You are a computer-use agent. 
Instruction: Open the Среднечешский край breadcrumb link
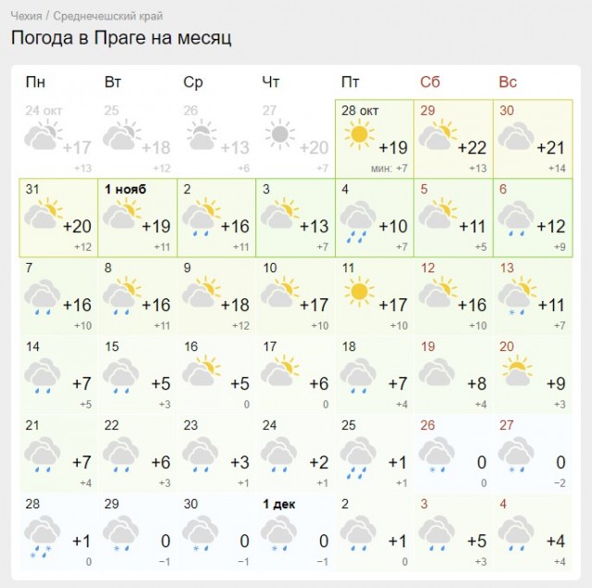pyautogui.click(x=108, y=17)
